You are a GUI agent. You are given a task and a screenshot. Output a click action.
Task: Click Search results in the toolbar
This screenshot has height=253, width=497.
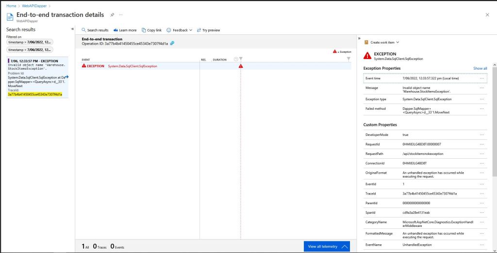tap(95, 30)
